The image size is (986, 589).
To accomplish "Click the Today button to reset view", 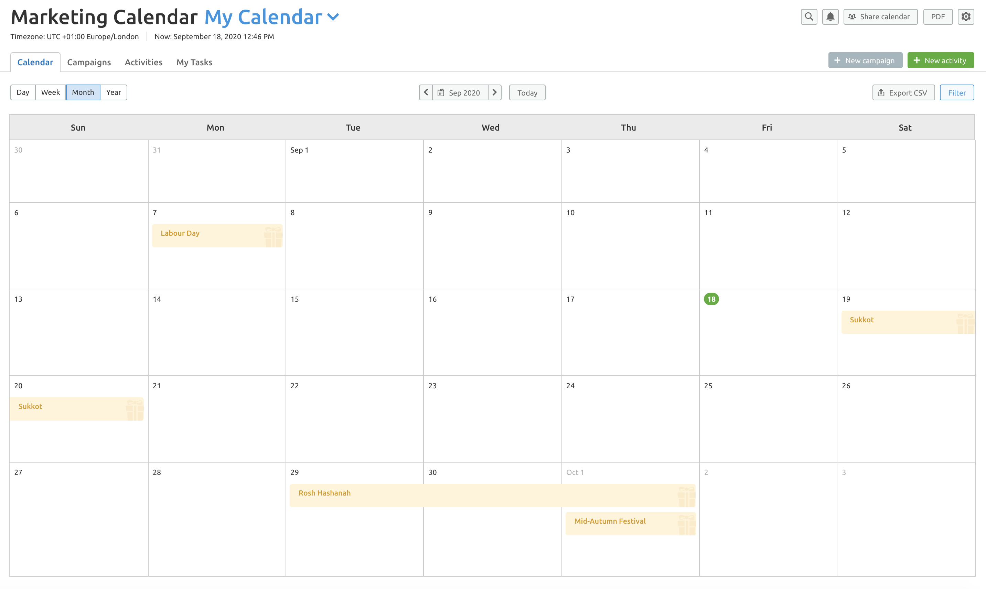I will [527, 92].
